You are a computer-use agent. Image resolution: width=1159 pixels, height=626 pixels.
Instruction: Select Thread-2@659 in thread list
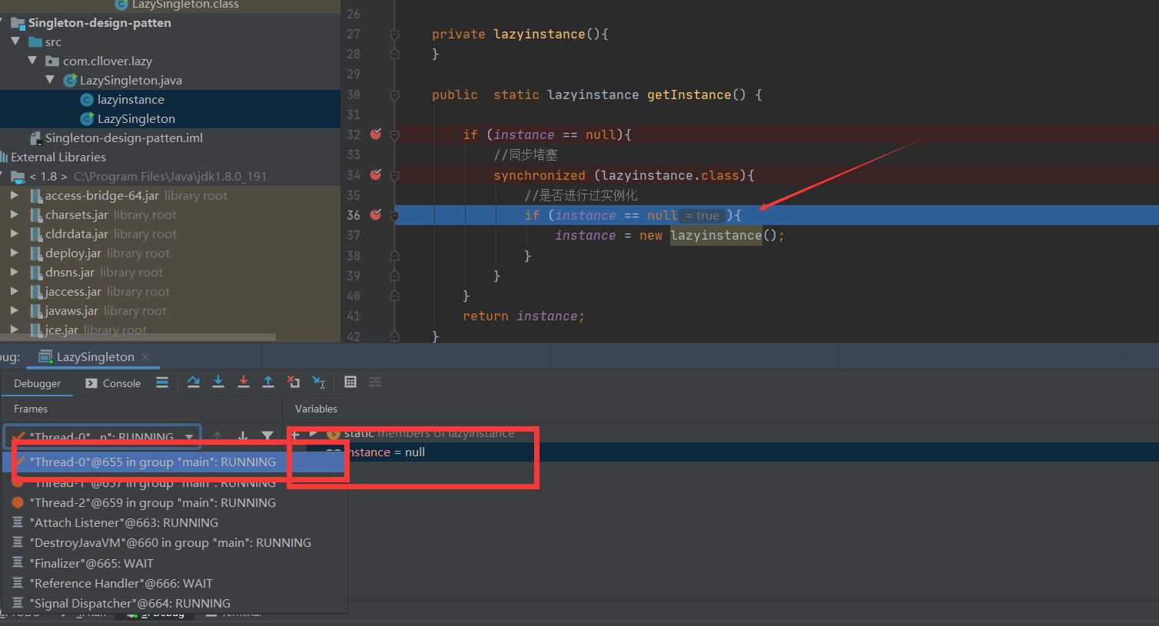pos(174,502)
